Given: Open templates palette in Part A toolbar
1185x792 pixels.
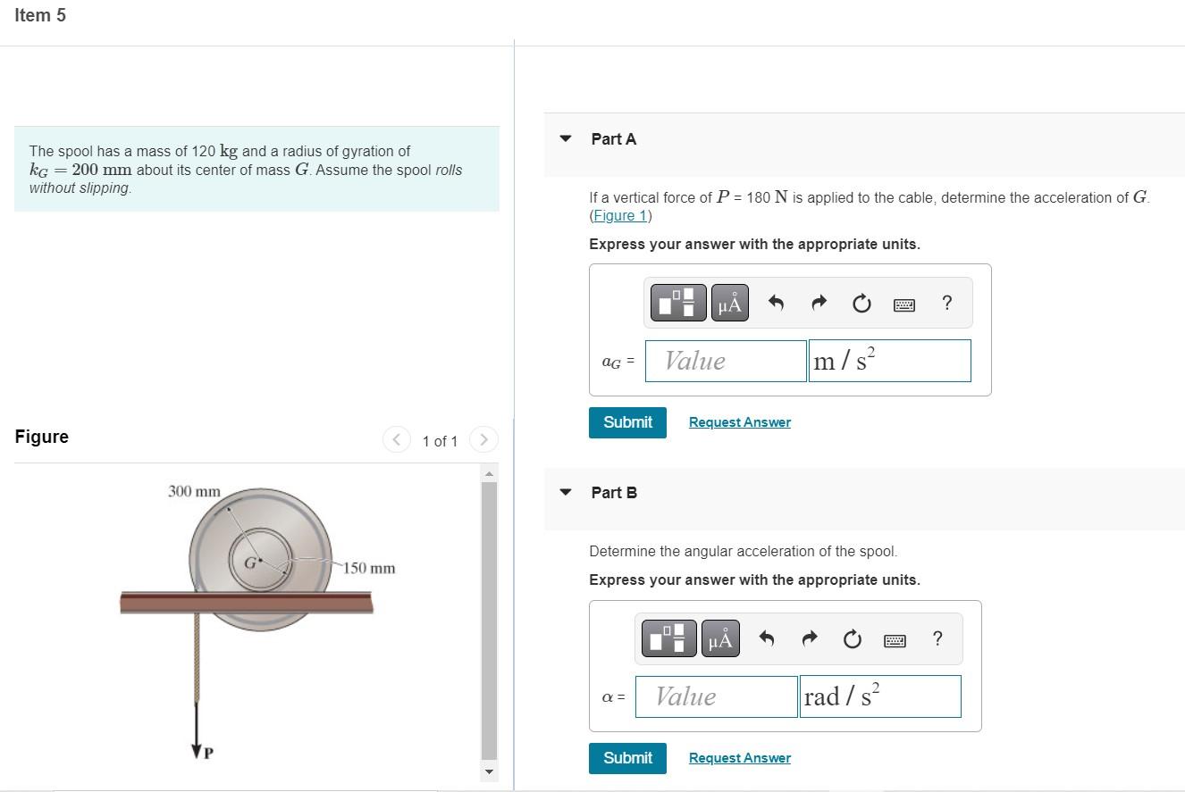Looking at the screenshot, I should point(678,303).
